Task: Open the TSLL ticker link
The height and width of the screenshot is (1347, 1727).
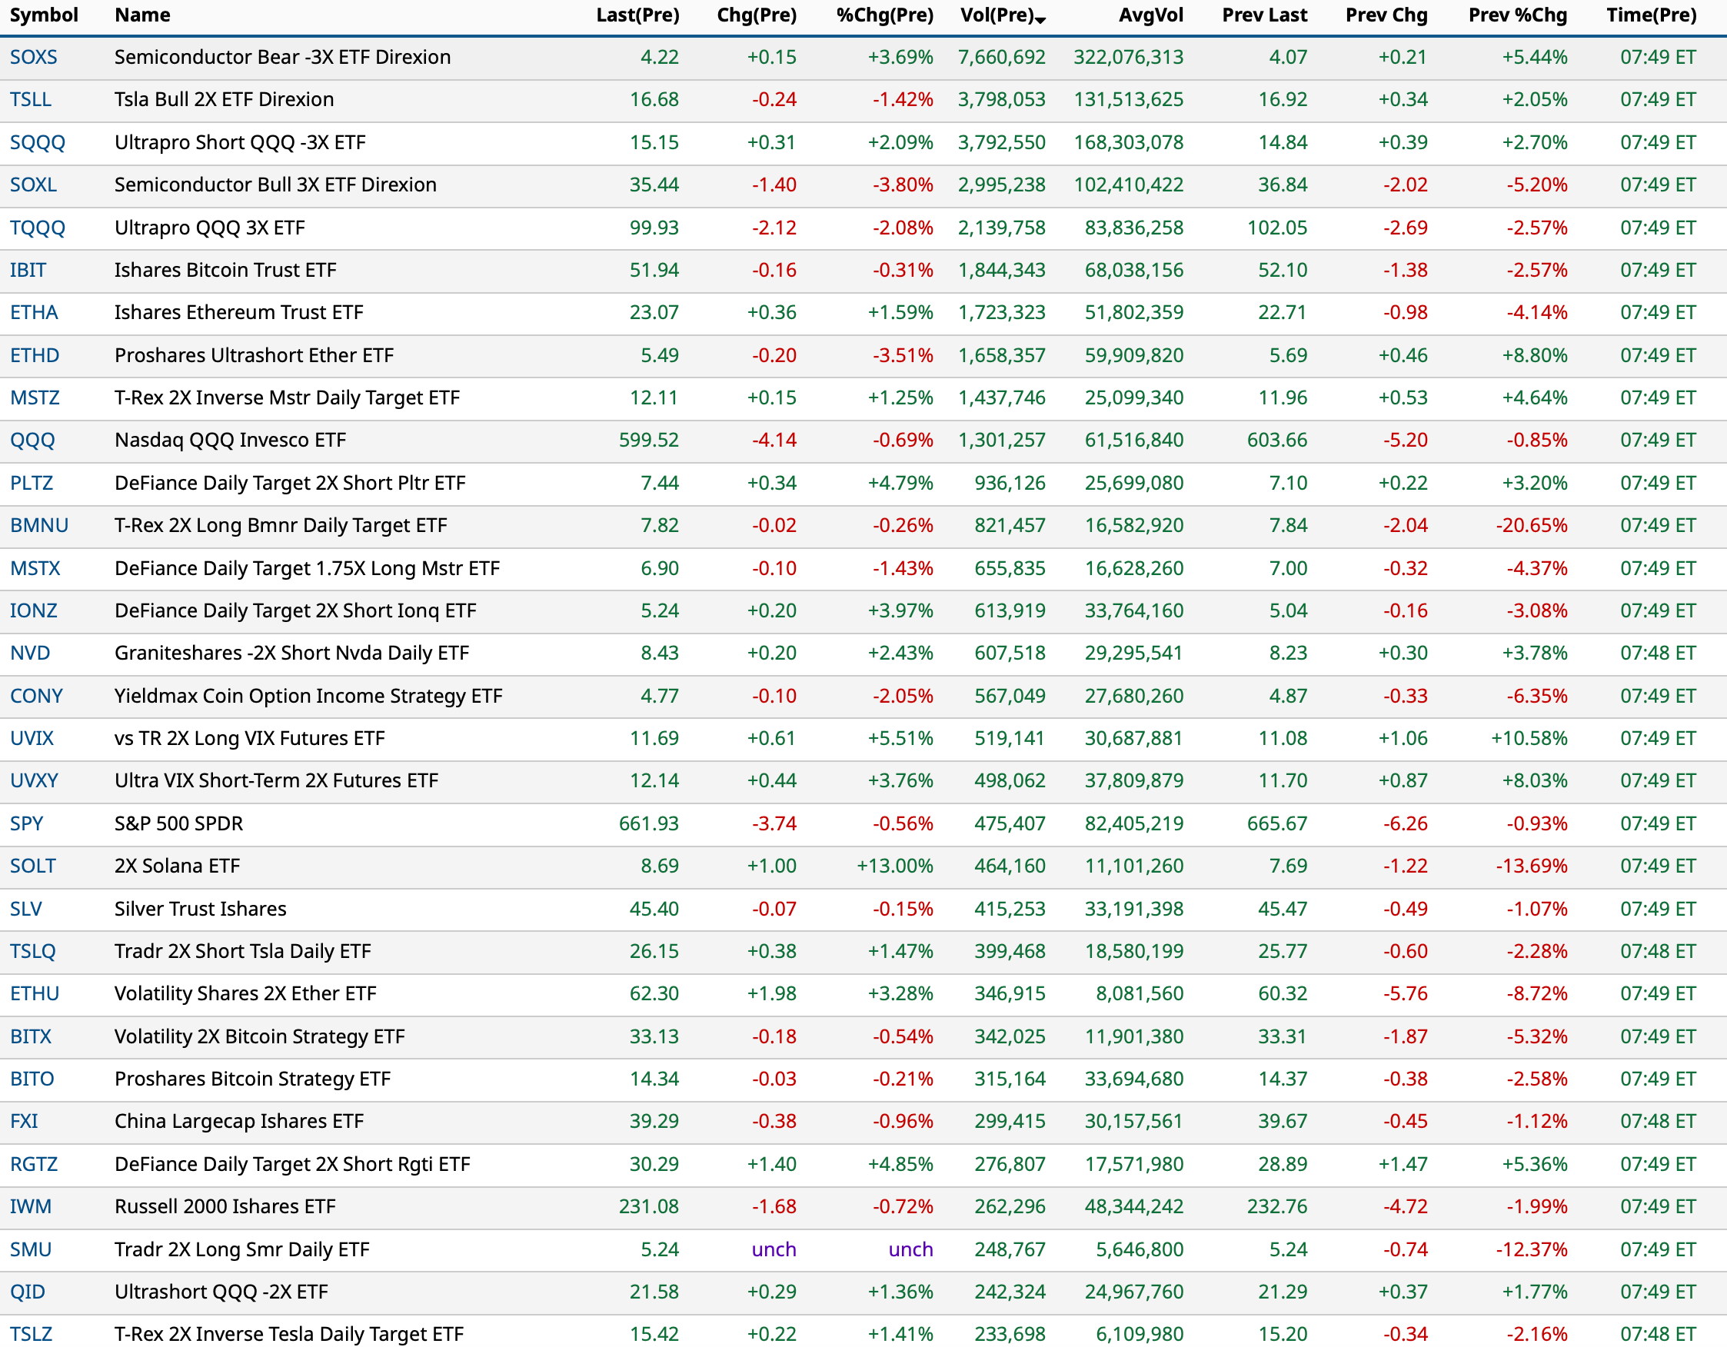Action: tap(30, 100)
